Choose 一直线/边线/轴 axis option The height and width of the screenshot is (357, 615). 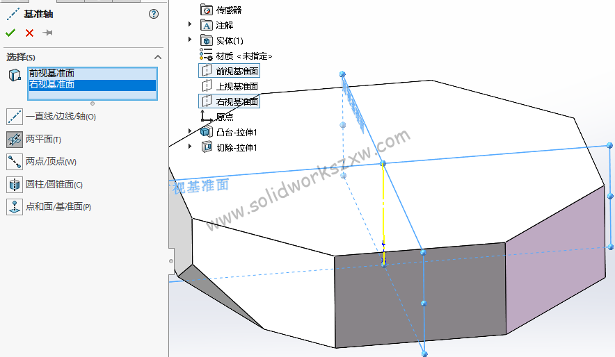51,117
